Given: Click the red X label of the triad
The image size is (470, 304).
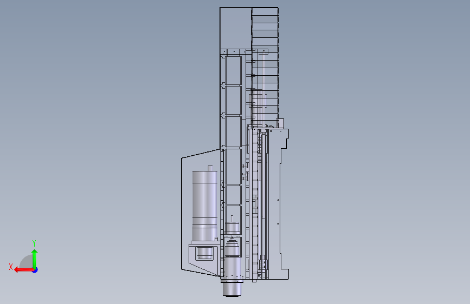Looking at the screenshot, I should coord(11,267).
